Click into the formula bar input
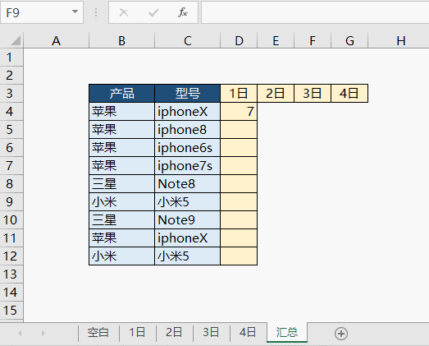Image resolution: width=429 pixels, height=346 pixels. point(315,12)
